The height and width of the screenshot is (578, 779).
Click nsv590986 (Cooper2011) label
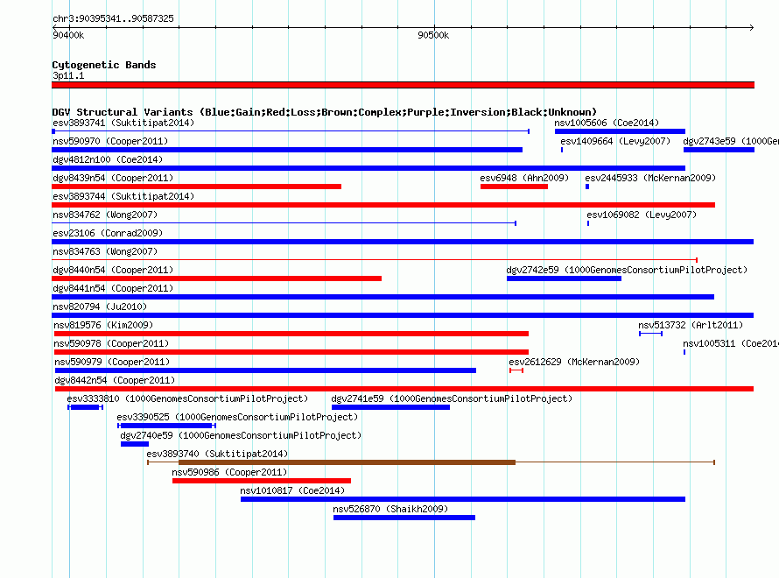pyautogui.click(x=229, y=472)
